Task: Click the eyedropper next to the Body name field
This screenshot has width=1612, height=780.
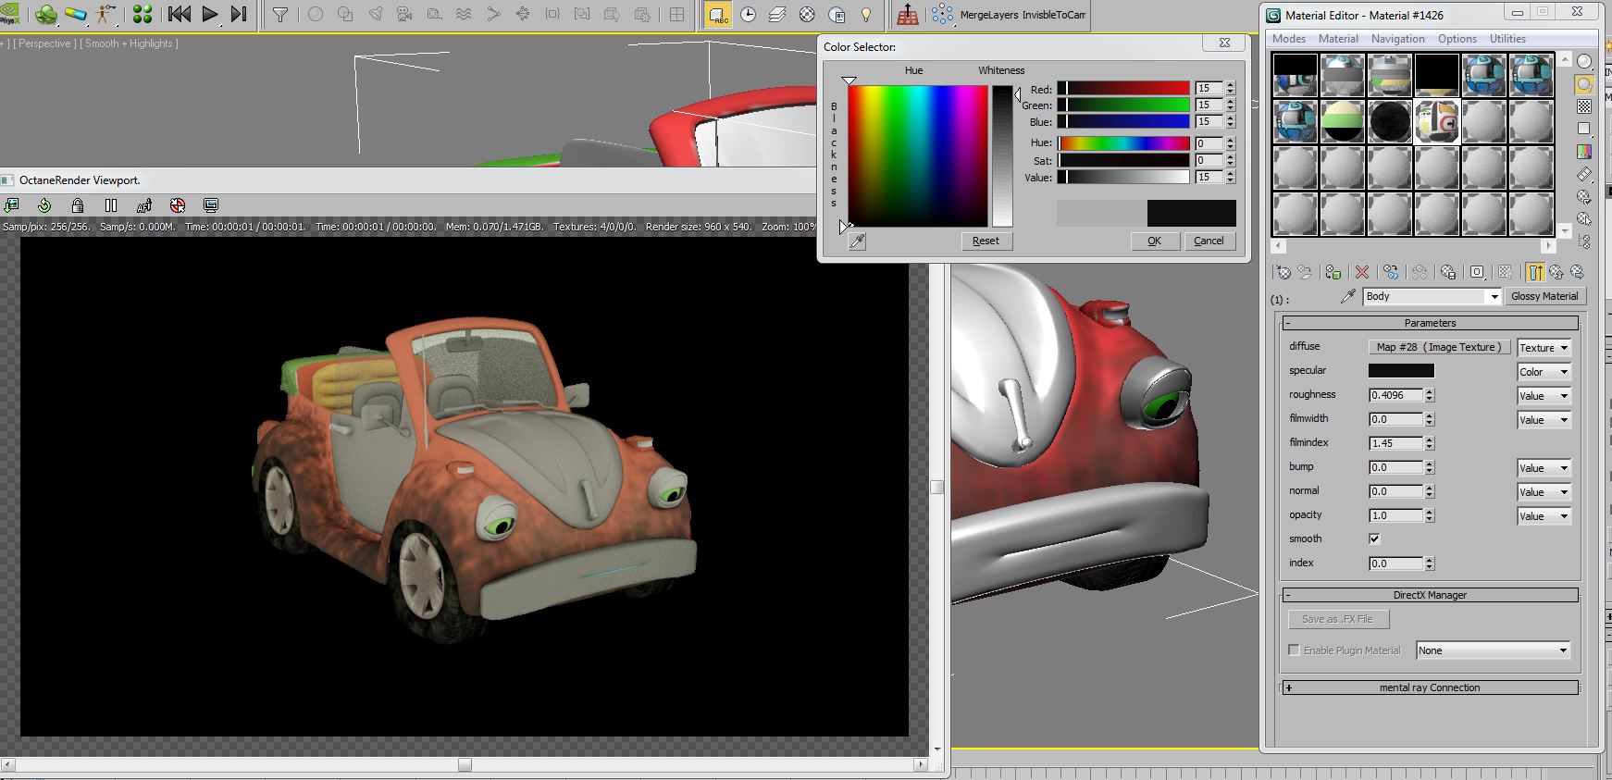Action: 1347,296
